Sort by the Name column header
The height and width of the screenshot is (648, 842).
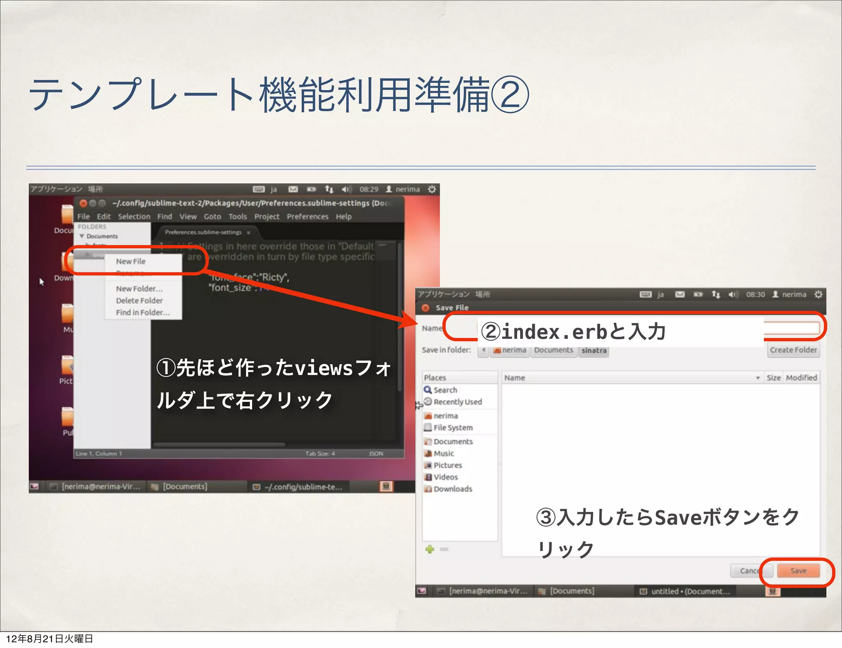[x=633, y=377]
